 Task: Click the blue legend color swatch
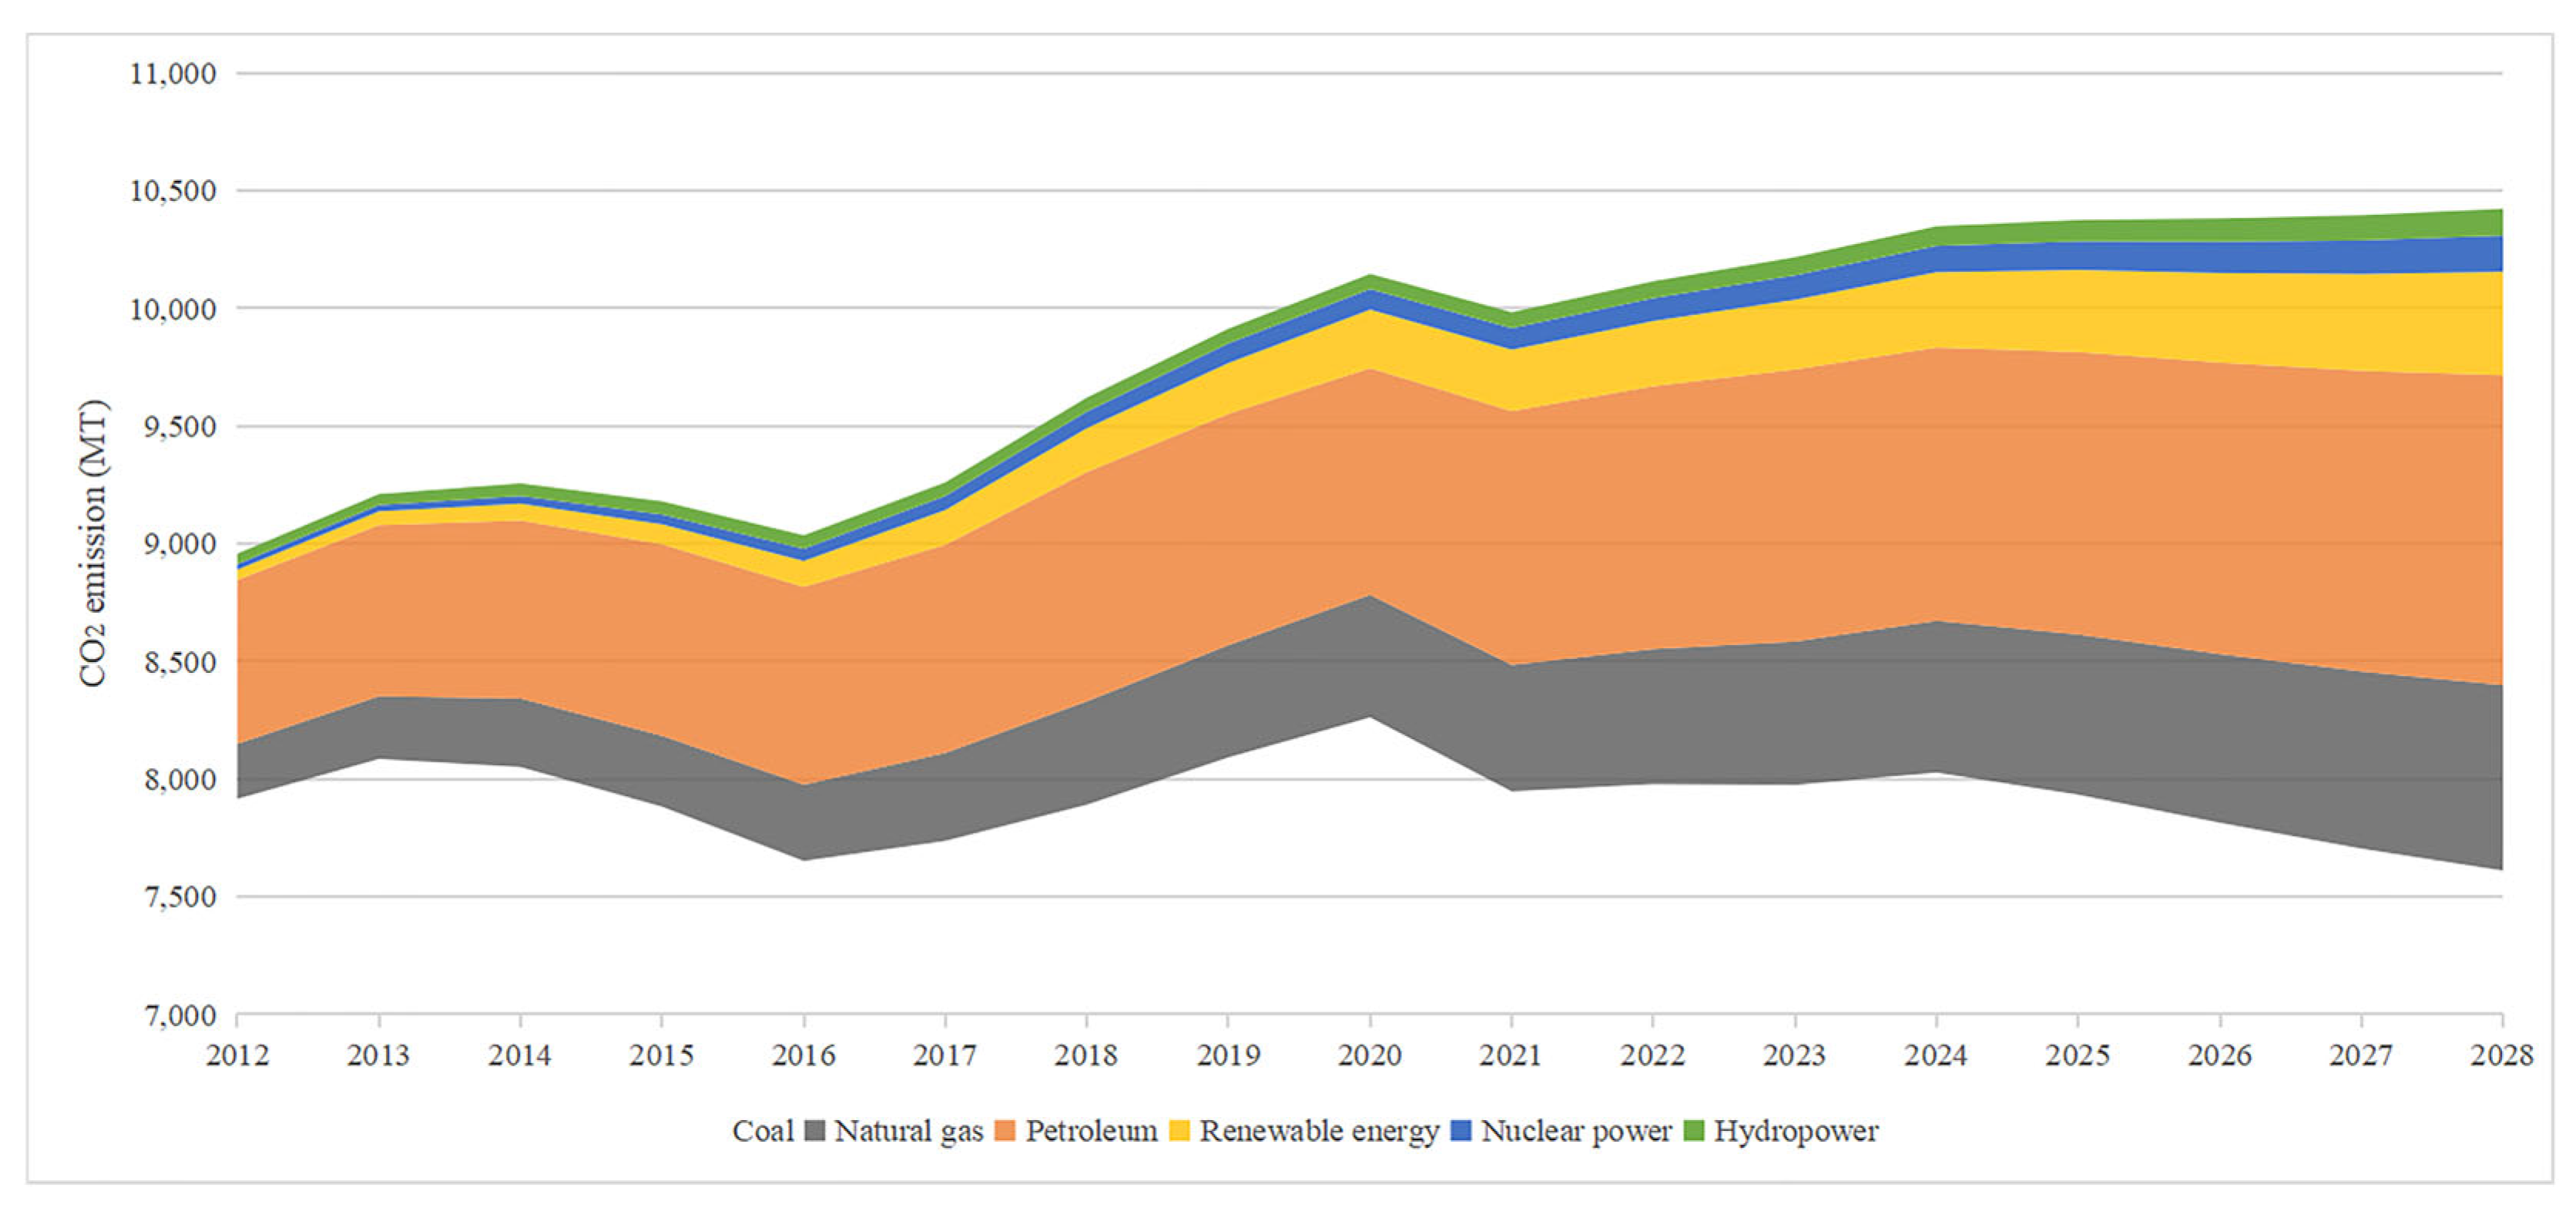[1461, 1131]
